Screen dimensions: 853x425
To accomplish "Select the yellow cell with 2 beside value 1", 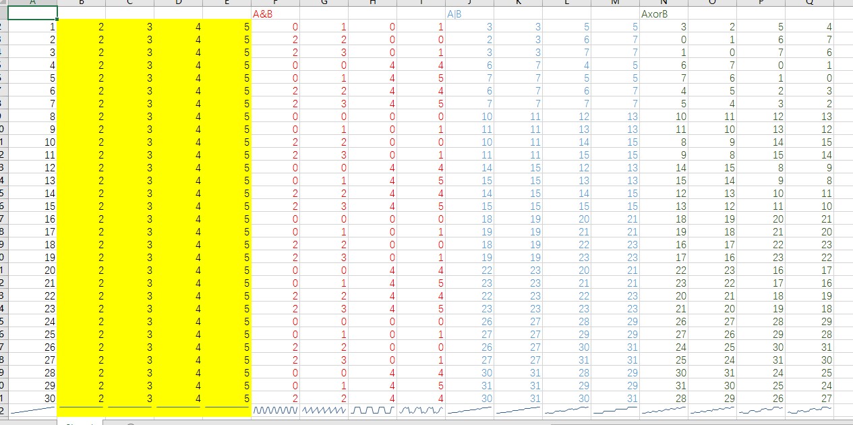I will click(x=81, y=27).
